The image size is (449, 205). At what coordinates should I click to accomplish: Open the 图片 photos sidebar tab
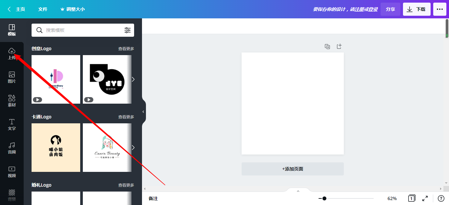12,77
